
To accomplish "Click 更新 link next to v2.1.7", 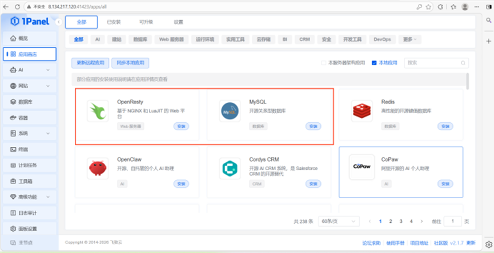I will tap(471, 243).
